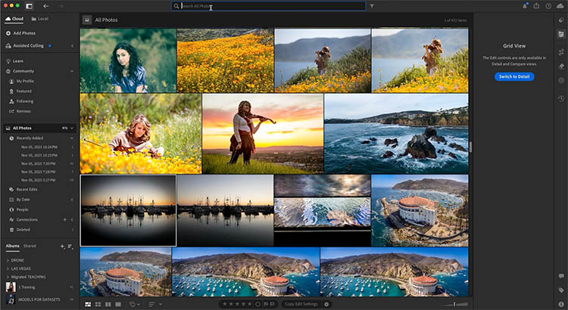
Task: Select Nov 05, 2025 10:24 PM import
Action: tap(39, 147)
